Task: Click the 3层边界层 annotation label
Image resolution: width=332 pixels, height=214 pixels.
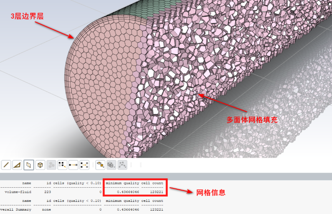Action: point(27,16)
